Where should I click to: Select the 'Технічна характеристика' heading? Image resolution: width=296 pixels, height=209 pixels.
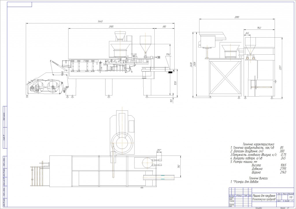[x=258, y=144]
